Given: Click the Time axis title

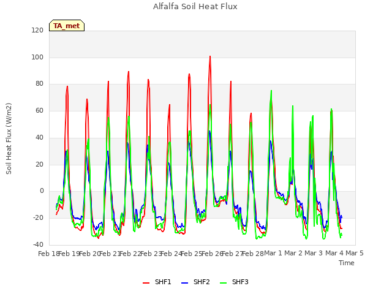Looking at the screenshot, I should [347, 263].
